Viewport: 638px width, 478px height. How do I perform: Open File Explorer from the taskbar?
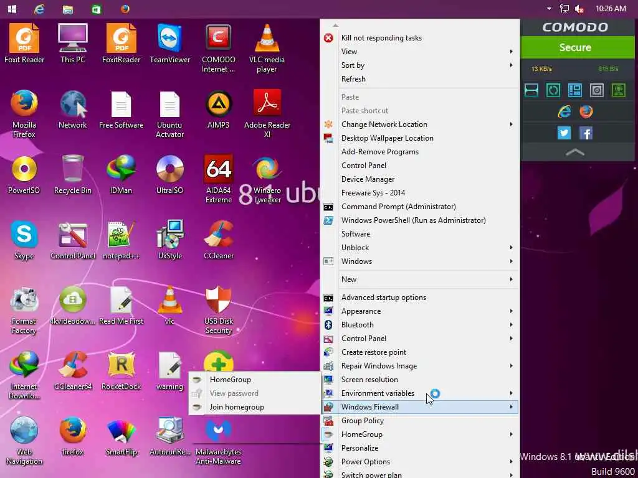click(68, 9)
